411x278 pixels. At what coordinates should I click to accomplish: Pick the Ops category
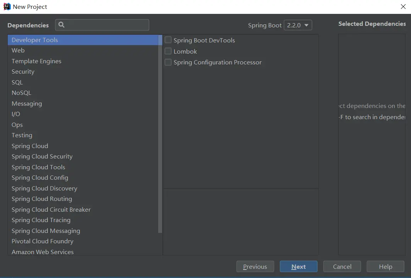tap(83, 125)
